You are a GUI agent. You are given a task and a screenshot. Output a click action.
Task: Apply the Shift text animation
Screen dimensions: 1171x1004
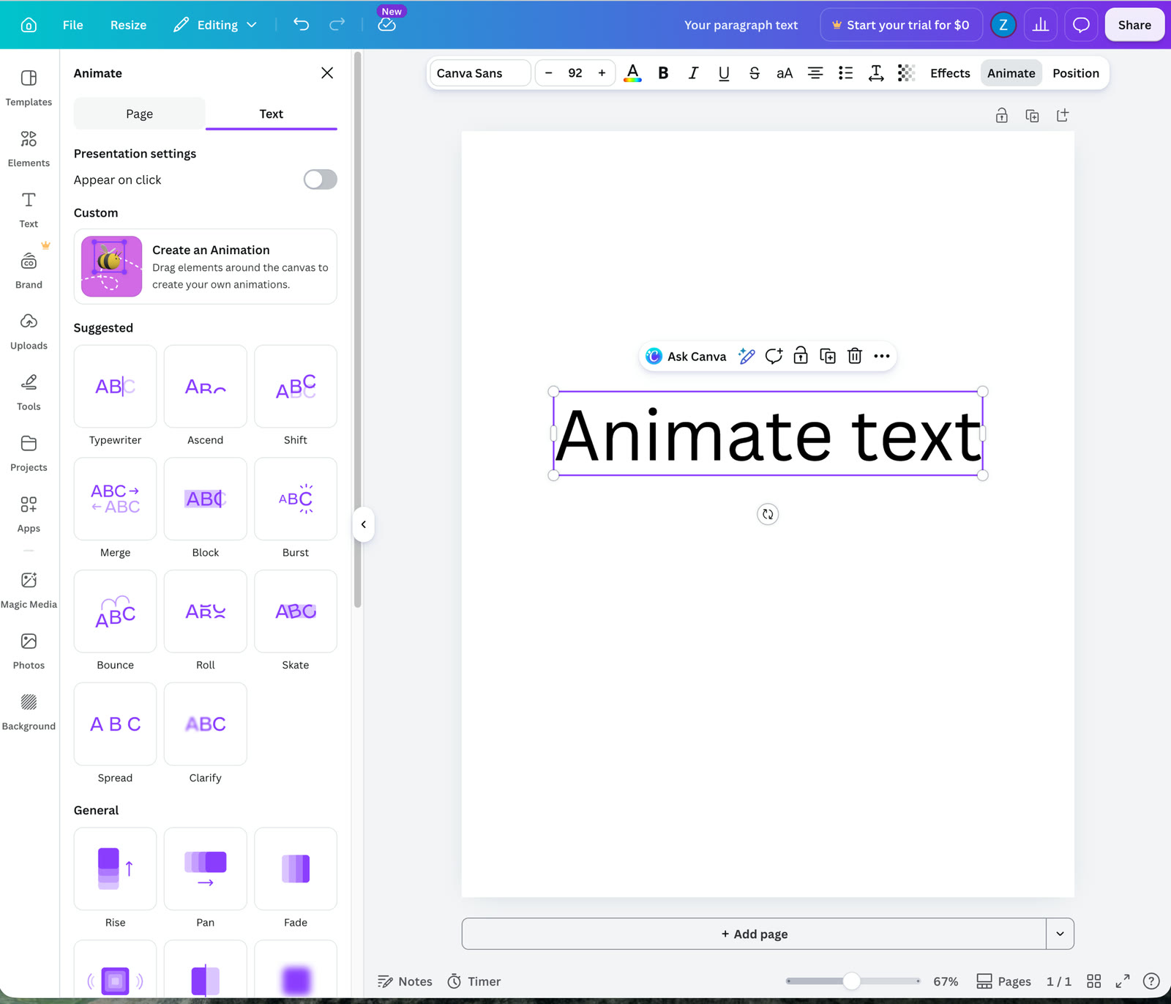296,386
